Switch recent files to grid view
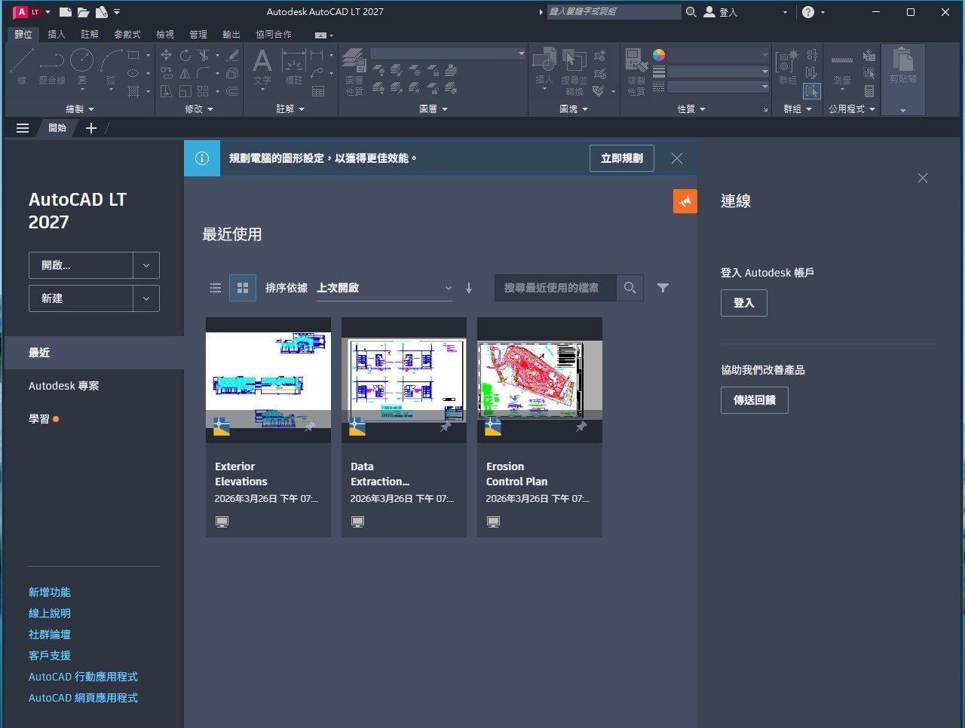Viewport: 965px width, 728px height. pyautogui.click(x=242, y=288)
